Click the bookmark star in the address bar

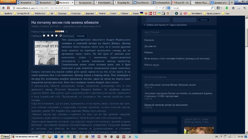click(x=157, y=8)
